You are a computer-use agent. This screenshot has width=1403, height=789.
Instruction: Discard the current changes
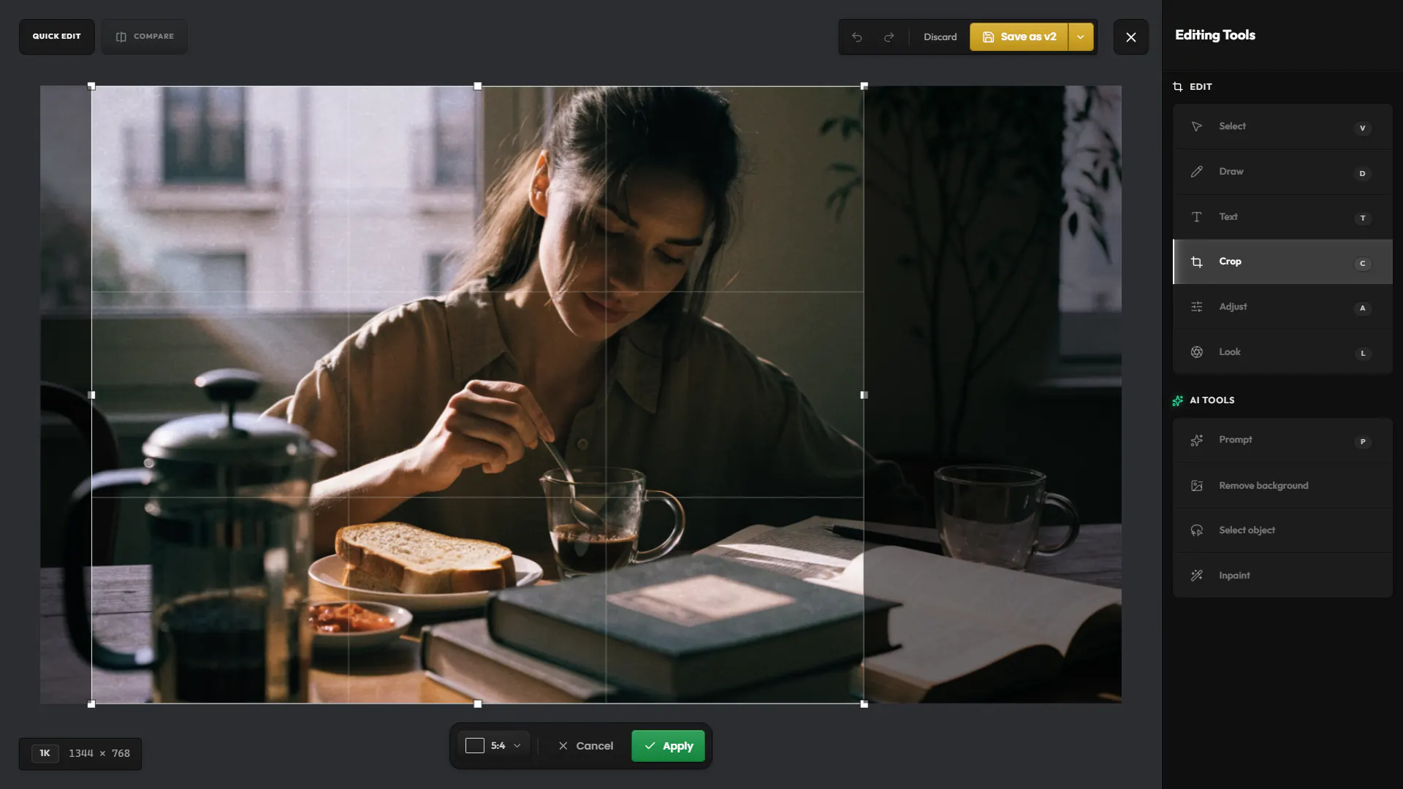click(940, 37)
